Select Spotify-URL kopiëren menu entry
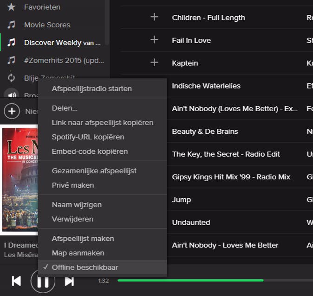Viewport: 313px width, 296px height. [103, 137]
